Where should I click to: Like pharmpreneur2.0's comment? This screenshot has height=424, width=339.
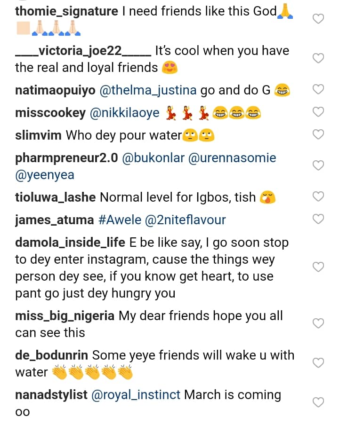click(x=319, y=165)
